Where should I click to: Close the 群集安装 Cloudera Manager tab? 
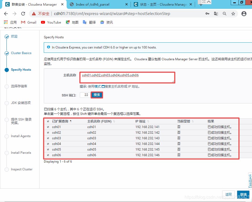(x=62, y=5)
